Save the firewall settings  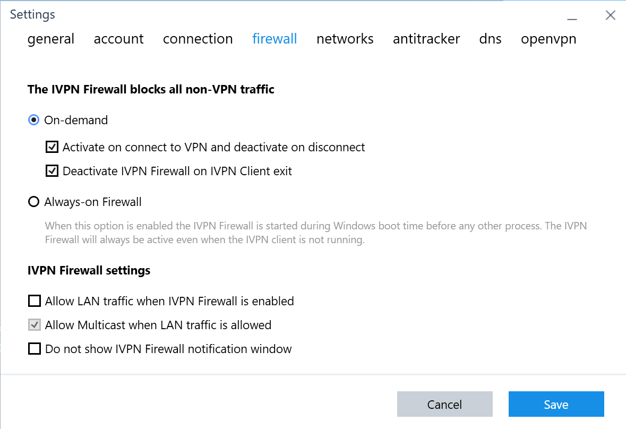point(556,404)
